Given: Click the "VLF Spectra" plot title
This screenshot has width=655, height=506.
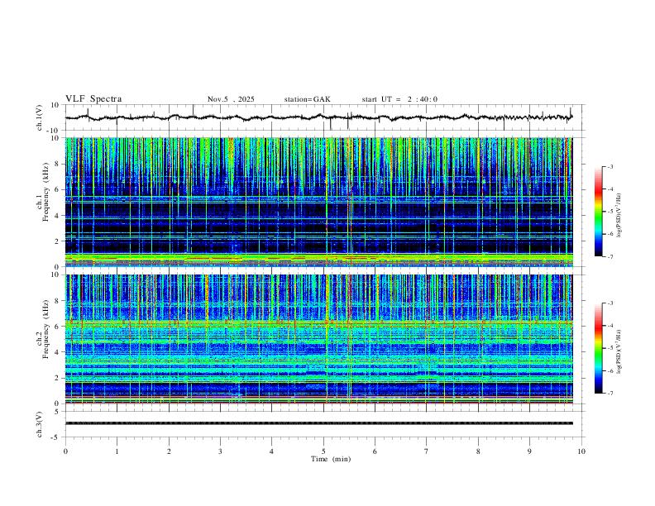Looking at the screenshot, I should point(93,99).
